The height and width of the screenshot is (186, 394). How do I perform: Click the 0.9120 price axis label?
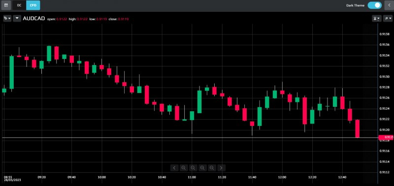[384, 130]
